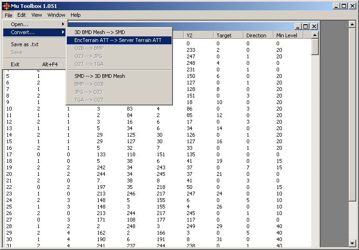The width and height of the screenshot is (359, 250).
Task: Click row number 17 in first column
Action: pos(9,154)
